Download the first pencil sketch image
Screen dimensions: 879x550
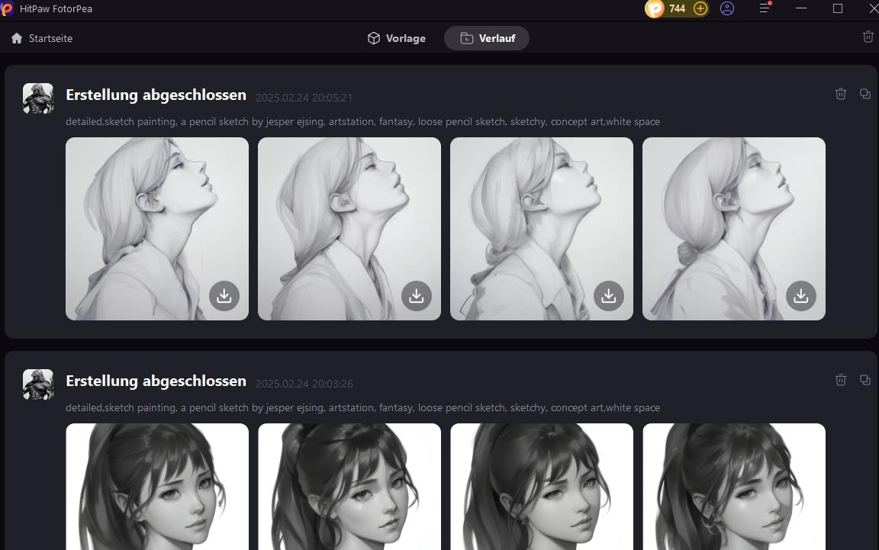tap(224, 296)
